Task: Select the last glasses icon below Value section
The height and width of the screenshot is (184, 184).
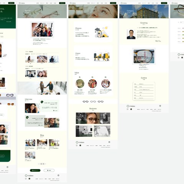Action: (x=100, y=102)
